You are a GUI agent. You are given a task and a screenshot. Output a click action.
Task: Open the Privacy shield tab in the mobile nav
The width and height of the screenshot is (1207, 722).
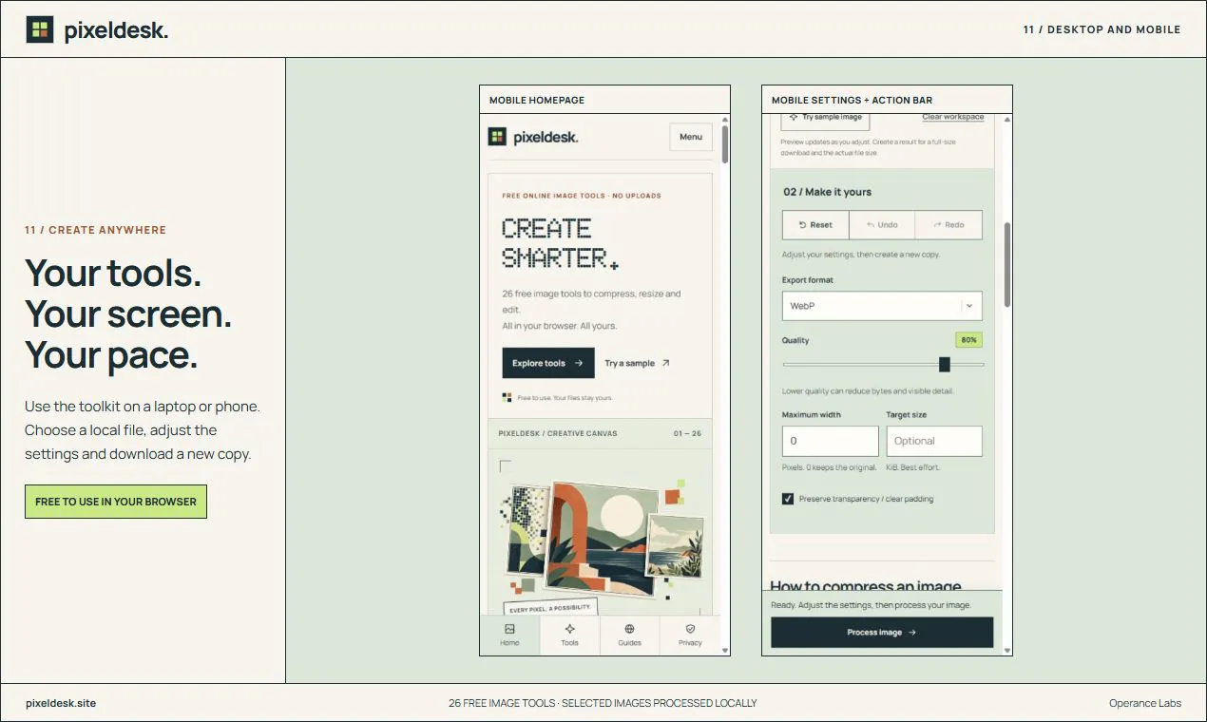click(x=690, y=635)
